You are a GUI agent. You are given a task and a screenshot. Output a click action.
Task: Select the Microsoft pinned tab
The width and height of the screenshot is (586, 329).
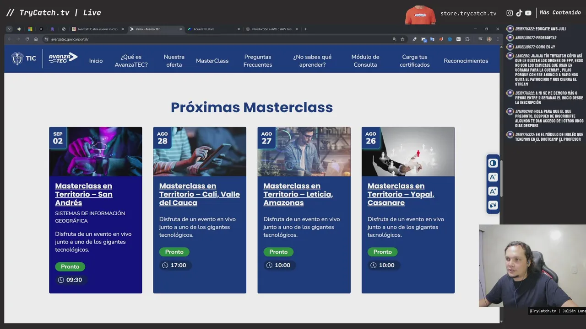click(30, 29)
